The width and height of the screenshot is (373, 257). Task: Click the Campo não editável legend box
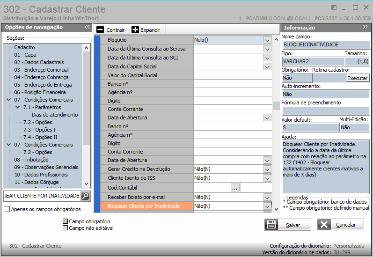[x=65, y=228]
